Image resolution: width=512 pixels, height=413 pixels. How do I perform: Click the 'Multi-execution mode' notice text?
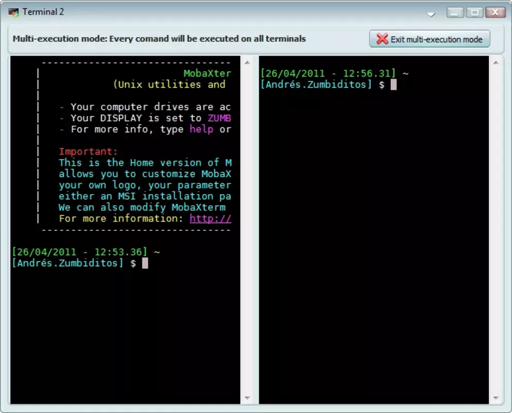[x=159, y=39]
